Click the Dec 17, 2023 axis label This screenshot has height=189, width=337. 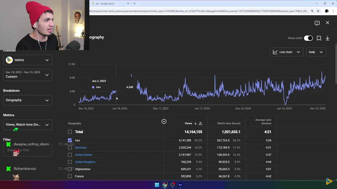tap(161, 108)
